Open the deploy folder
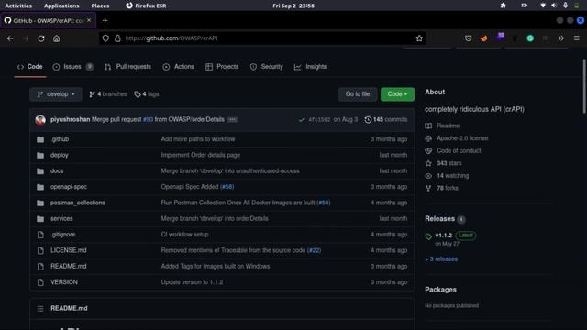This screenshot has width=587, height=330. pyautogui.click(x=59, y=155)
